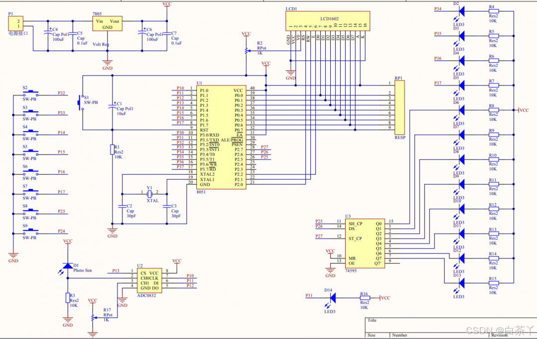
Task: Select the 7805 voltage regulator block
Action: pos(107,24)
